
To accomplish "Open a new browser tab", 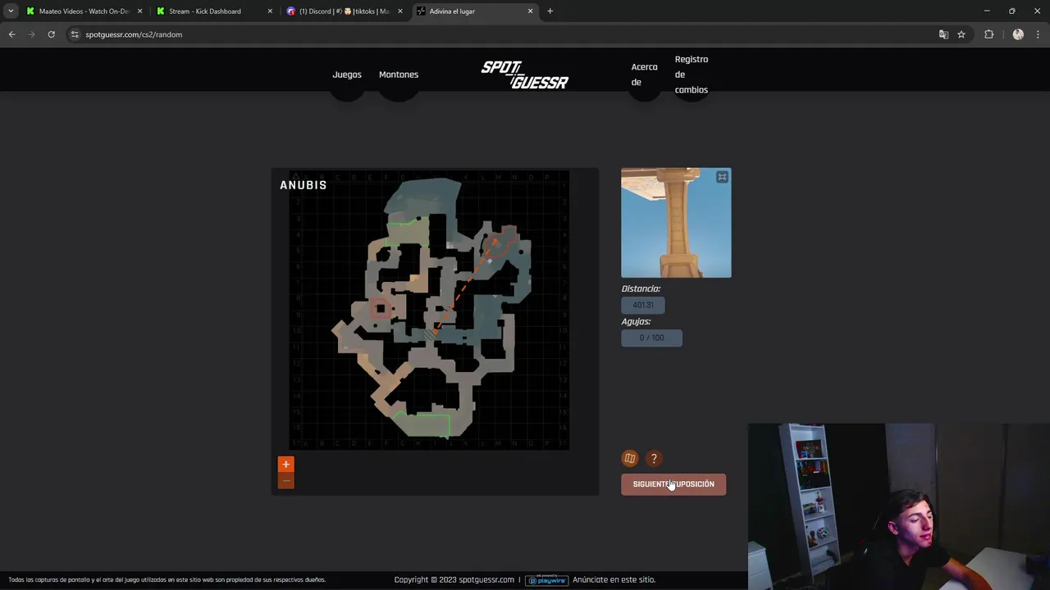I will [550, 11].
